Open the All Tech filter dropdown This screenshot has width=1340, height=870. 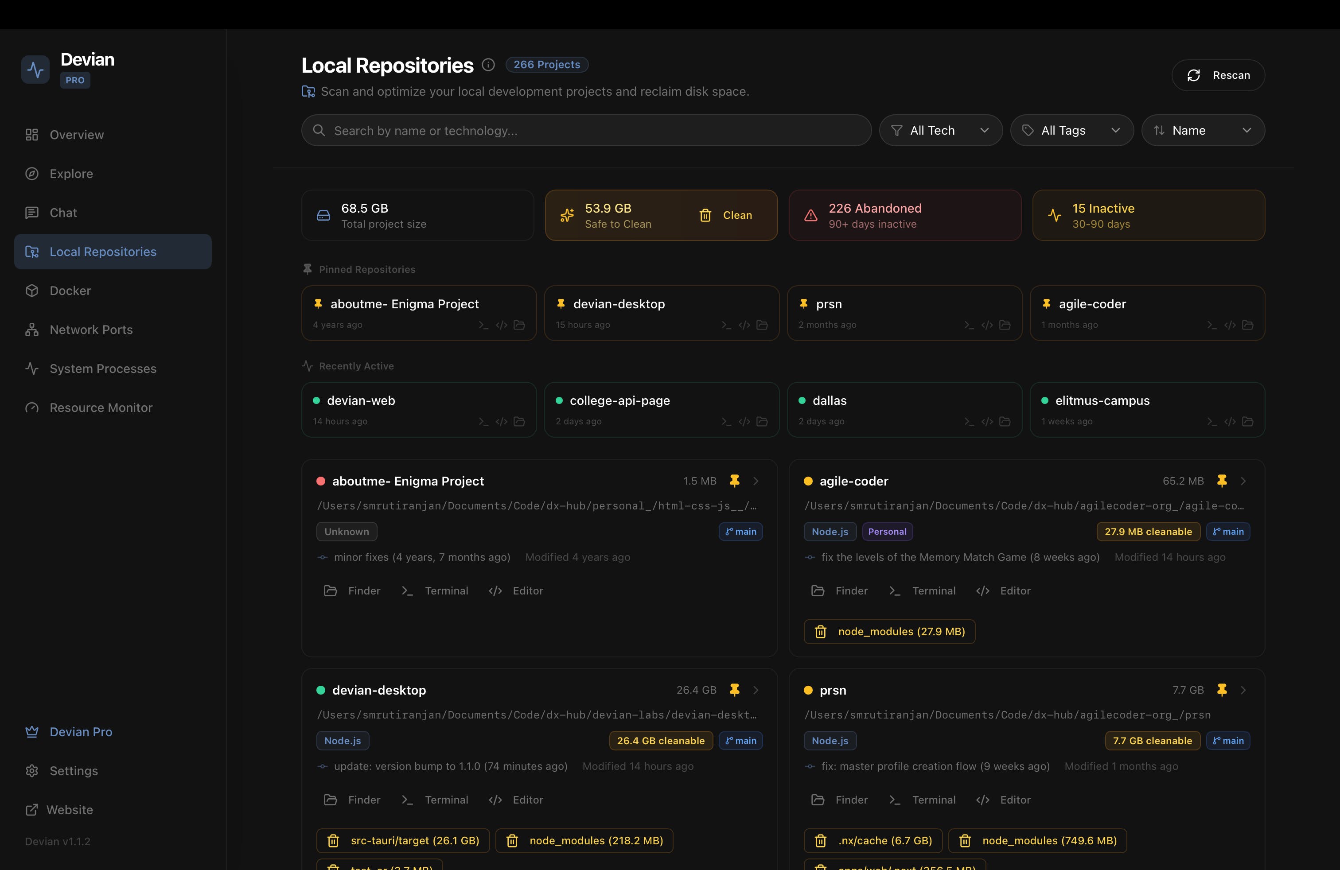click(940, 131)
